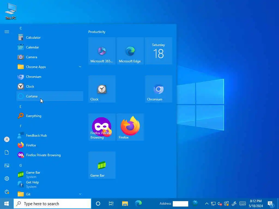Launch Chromium from the app list
This screenshot has height=209, width=279.
[50, 76]
